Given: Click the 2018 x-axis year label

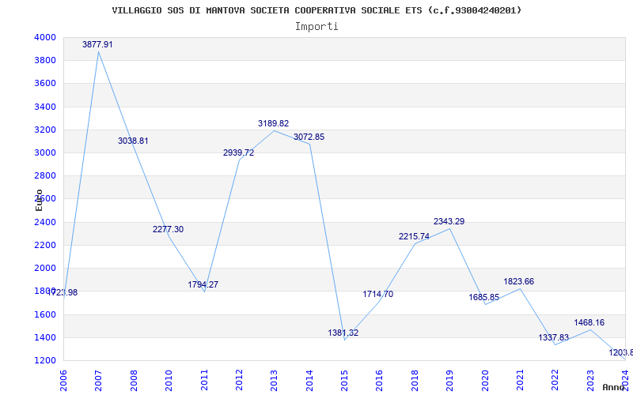Looking at the screenshot, I should coord(415,380).
